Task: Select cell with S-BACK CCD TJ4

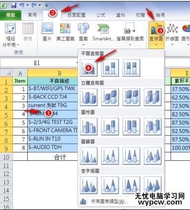Action: coord(53,97)
